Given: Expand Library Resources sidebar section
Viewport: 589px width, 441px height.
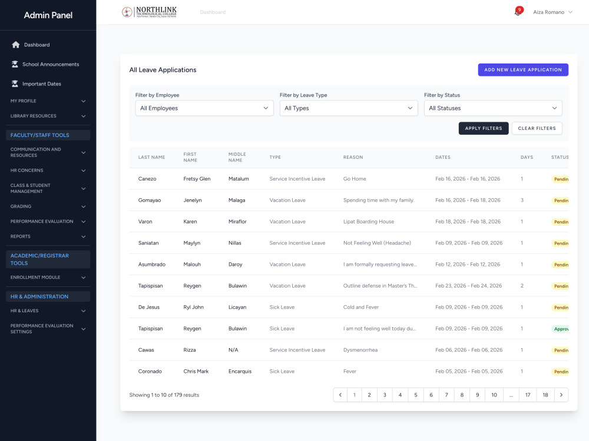Looking at the screenshot, I should click(48, 116).
